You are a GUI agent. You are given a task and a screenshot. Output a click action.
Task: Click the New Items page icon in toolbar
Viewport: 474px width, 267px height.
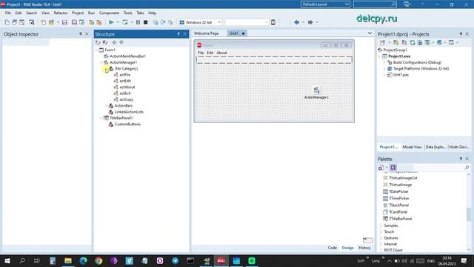(x=7, y=22)
